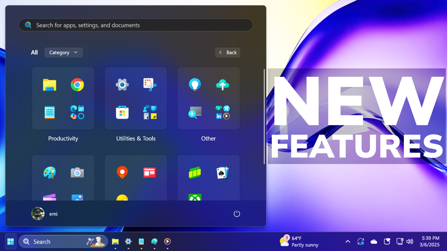Open Snipping Tool in Utilities & Tools
This screenshot has height=251, width=447.
150,85
